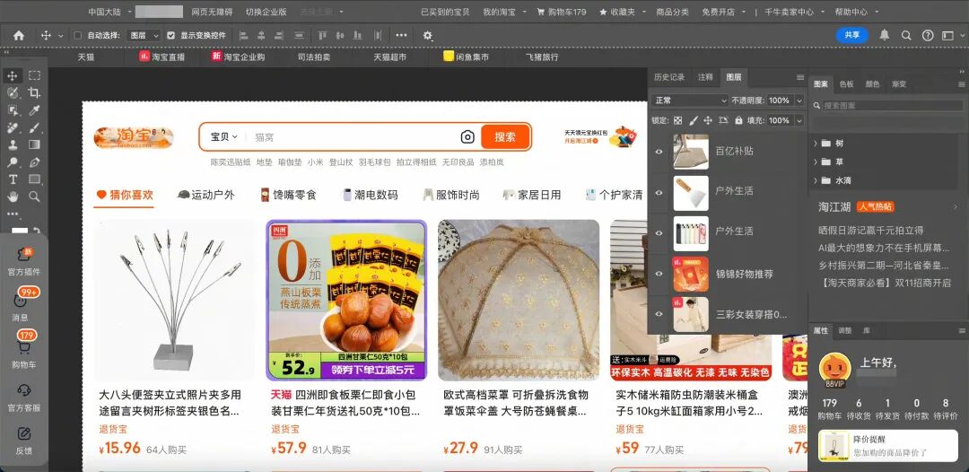
Task: Click the align top edges icon
Action: (323, 36)
